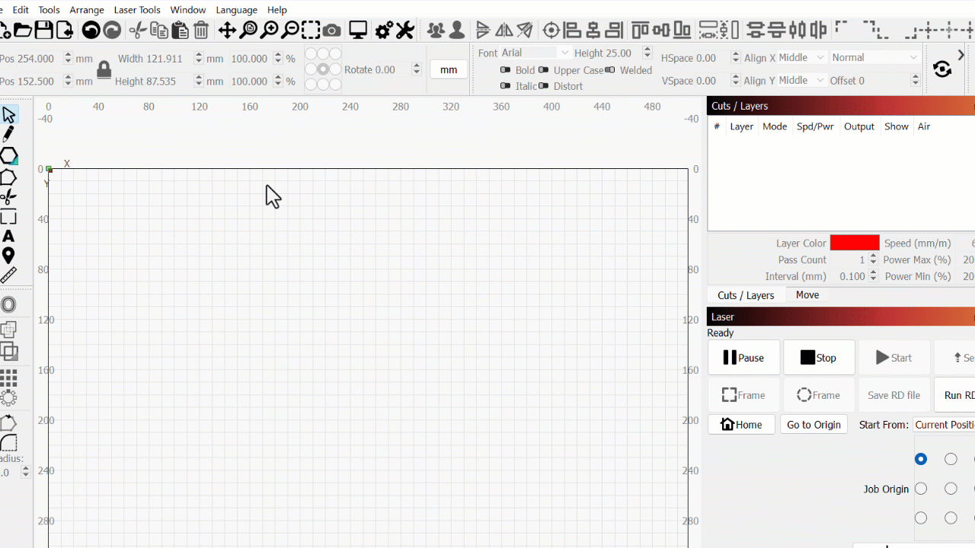Screen dimensions: 975x548
Task: Open the Start From dropdown
Action: [945, 425]
